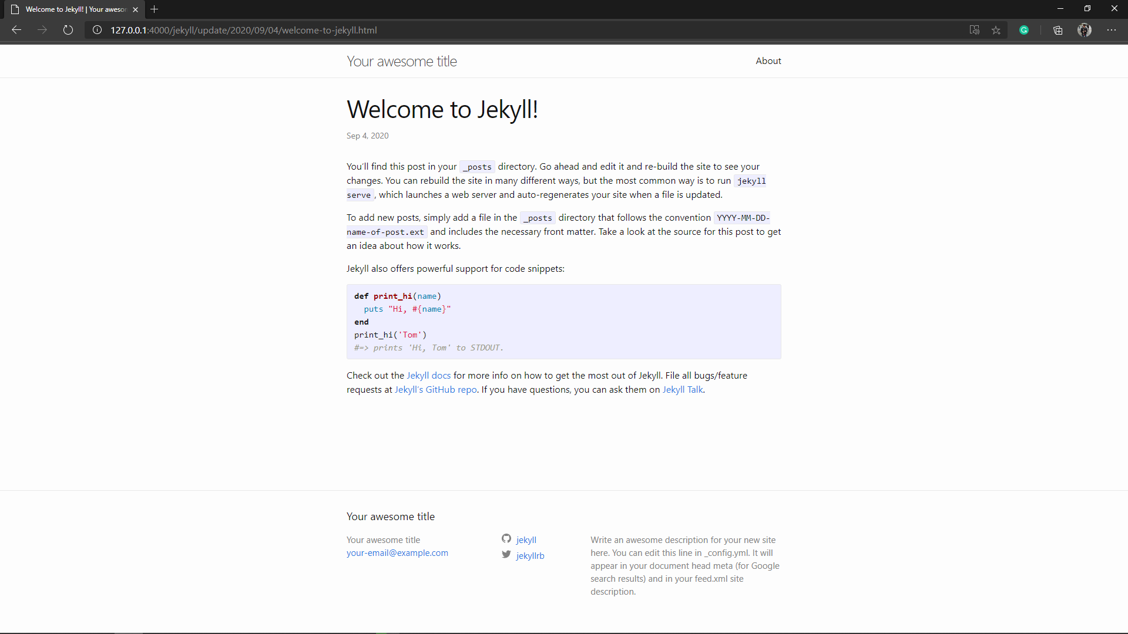The width and height of the screenshot is (1128, 634).
Task: Open a new tab with plus button
Action: [x=155, y=9]
